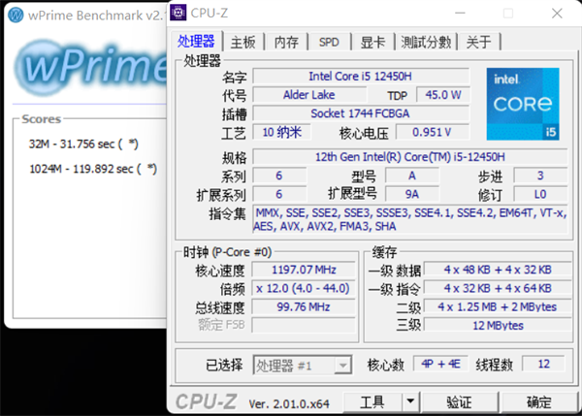582x416 pixels.
Task: Click the 32M score result line
Action: (83, 144)
